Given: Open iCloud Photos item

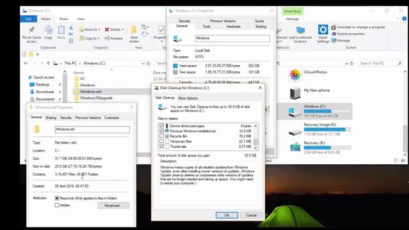Looking at the screenshot, I should (x=308, y=75).
